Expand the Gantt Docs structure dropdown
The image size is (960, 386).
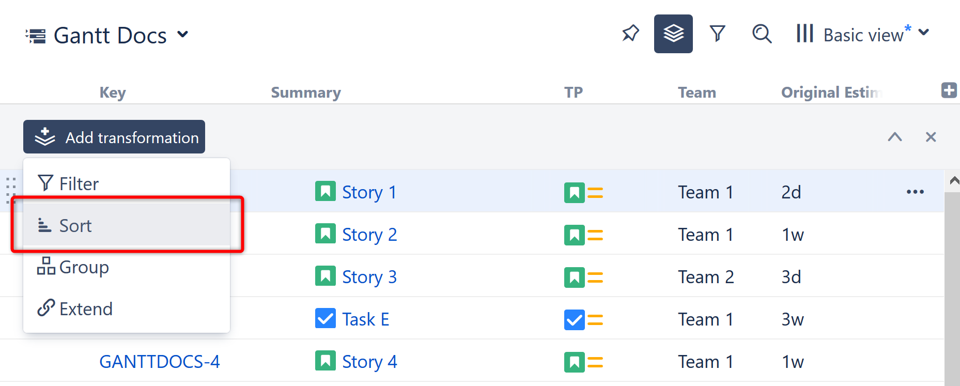click(182, 35)
